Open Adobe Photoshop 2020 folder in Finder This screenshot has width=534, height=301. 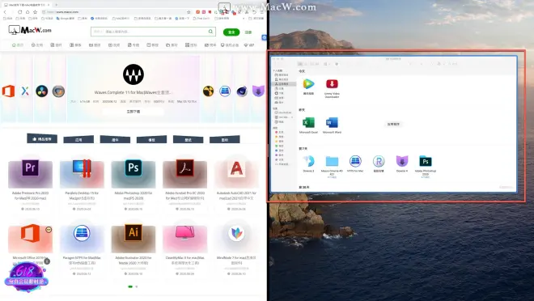coord(426,161)
